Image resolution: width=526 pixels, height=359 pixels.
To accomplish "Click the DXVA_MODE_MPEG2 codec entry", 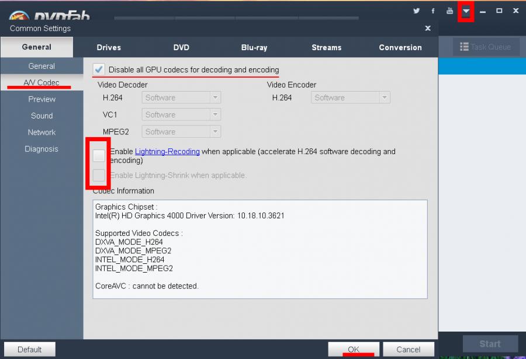I will (x=133, y=251).
